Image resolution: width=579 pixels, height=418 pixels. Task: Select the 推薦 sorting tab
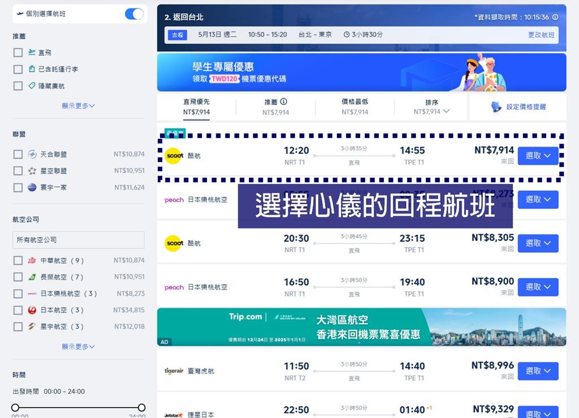(276, 107)
